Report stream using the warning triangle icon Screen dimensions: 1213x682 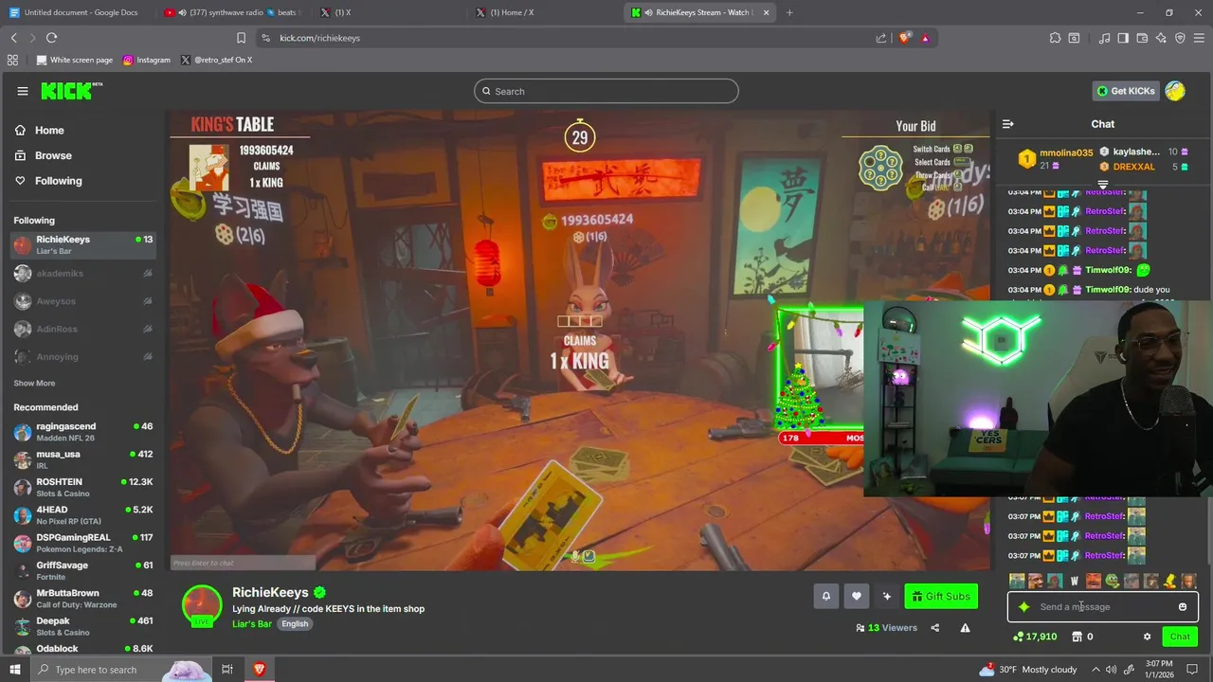coord(965,628)
